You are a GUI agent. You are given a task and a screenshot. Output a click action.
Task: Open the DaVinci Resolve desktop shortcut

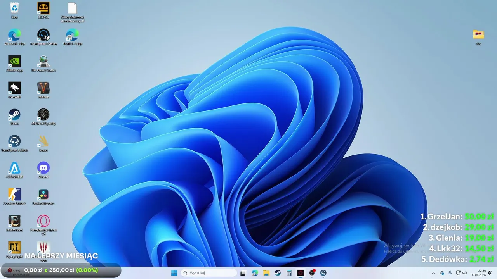point(43,197)
